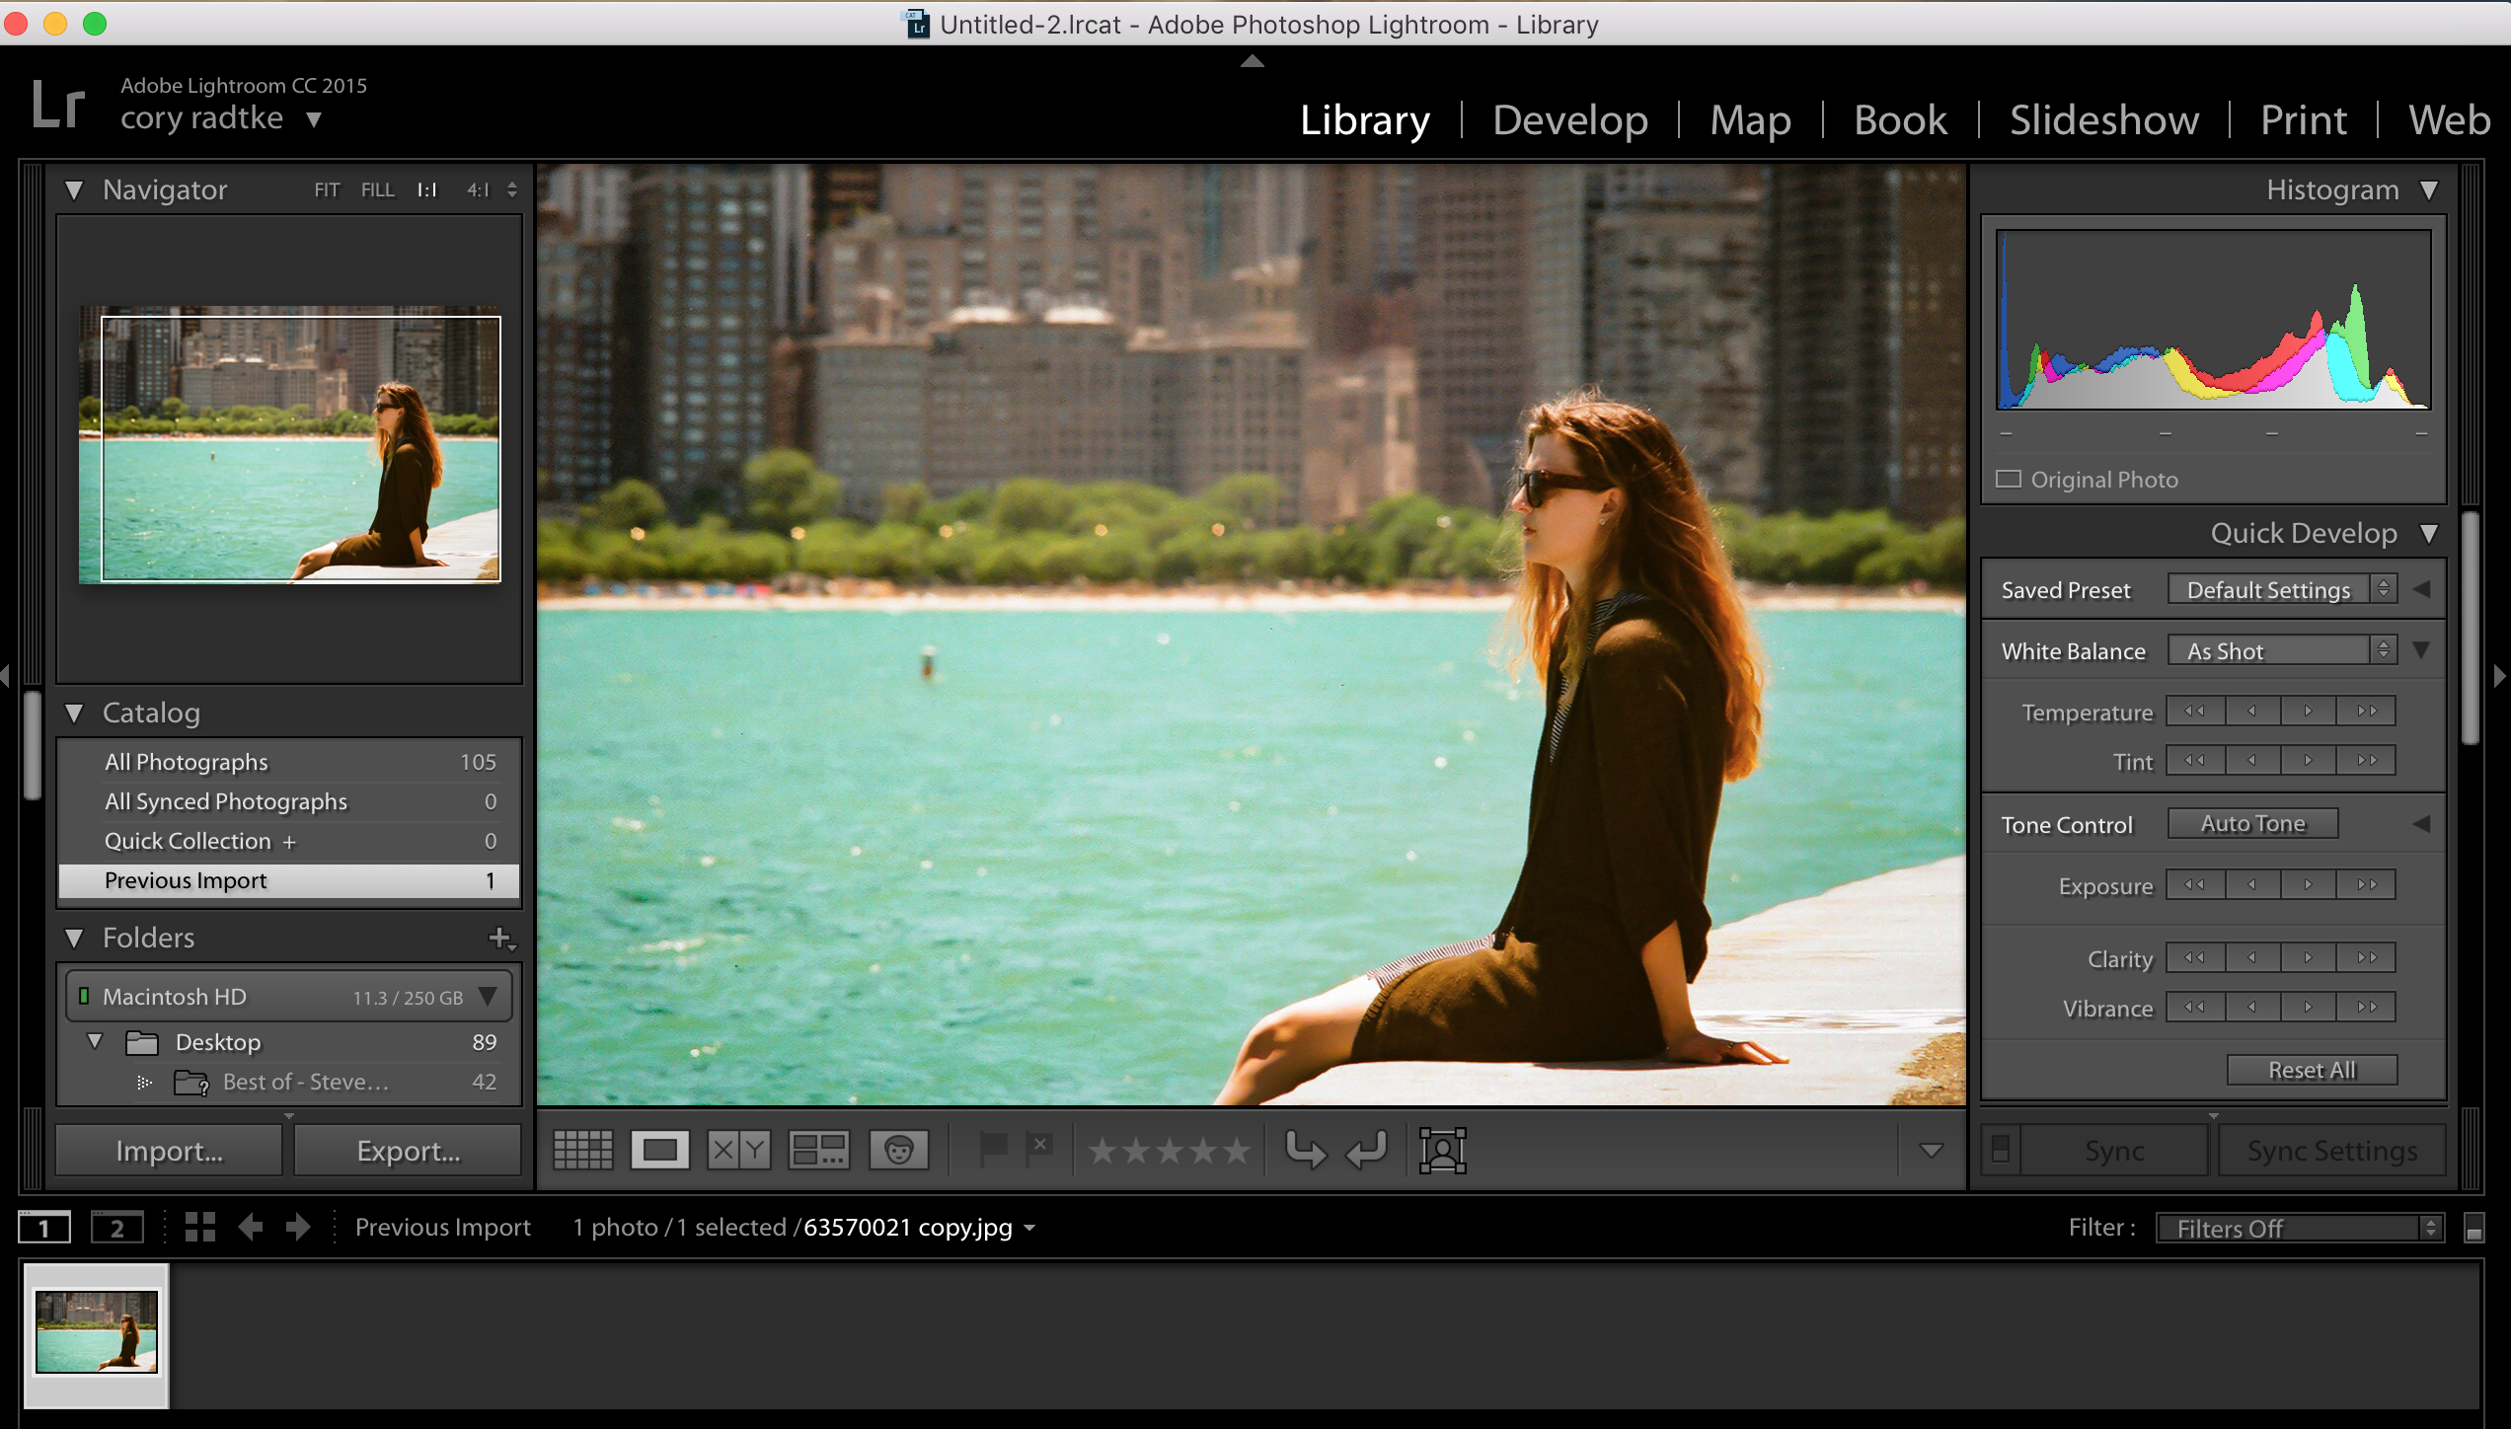Click rotate photo counter-clockwise arrow icon
2511x1429 pixels.
pyautogui.click(x=1305, y=1150)
